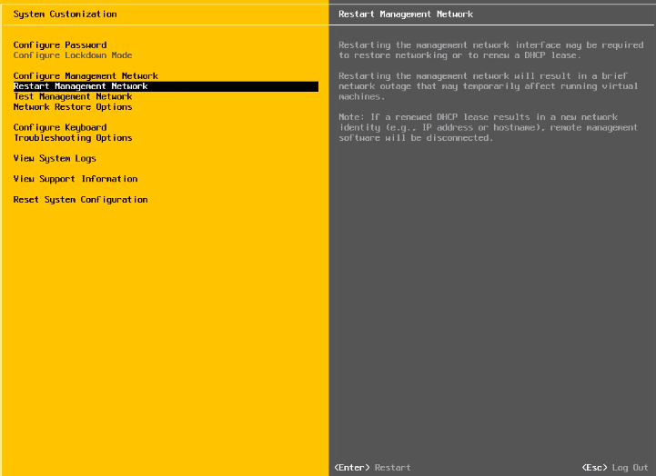656x476 pixels.
Task: Select Configure Keyboard option
Action: point(60,127)
